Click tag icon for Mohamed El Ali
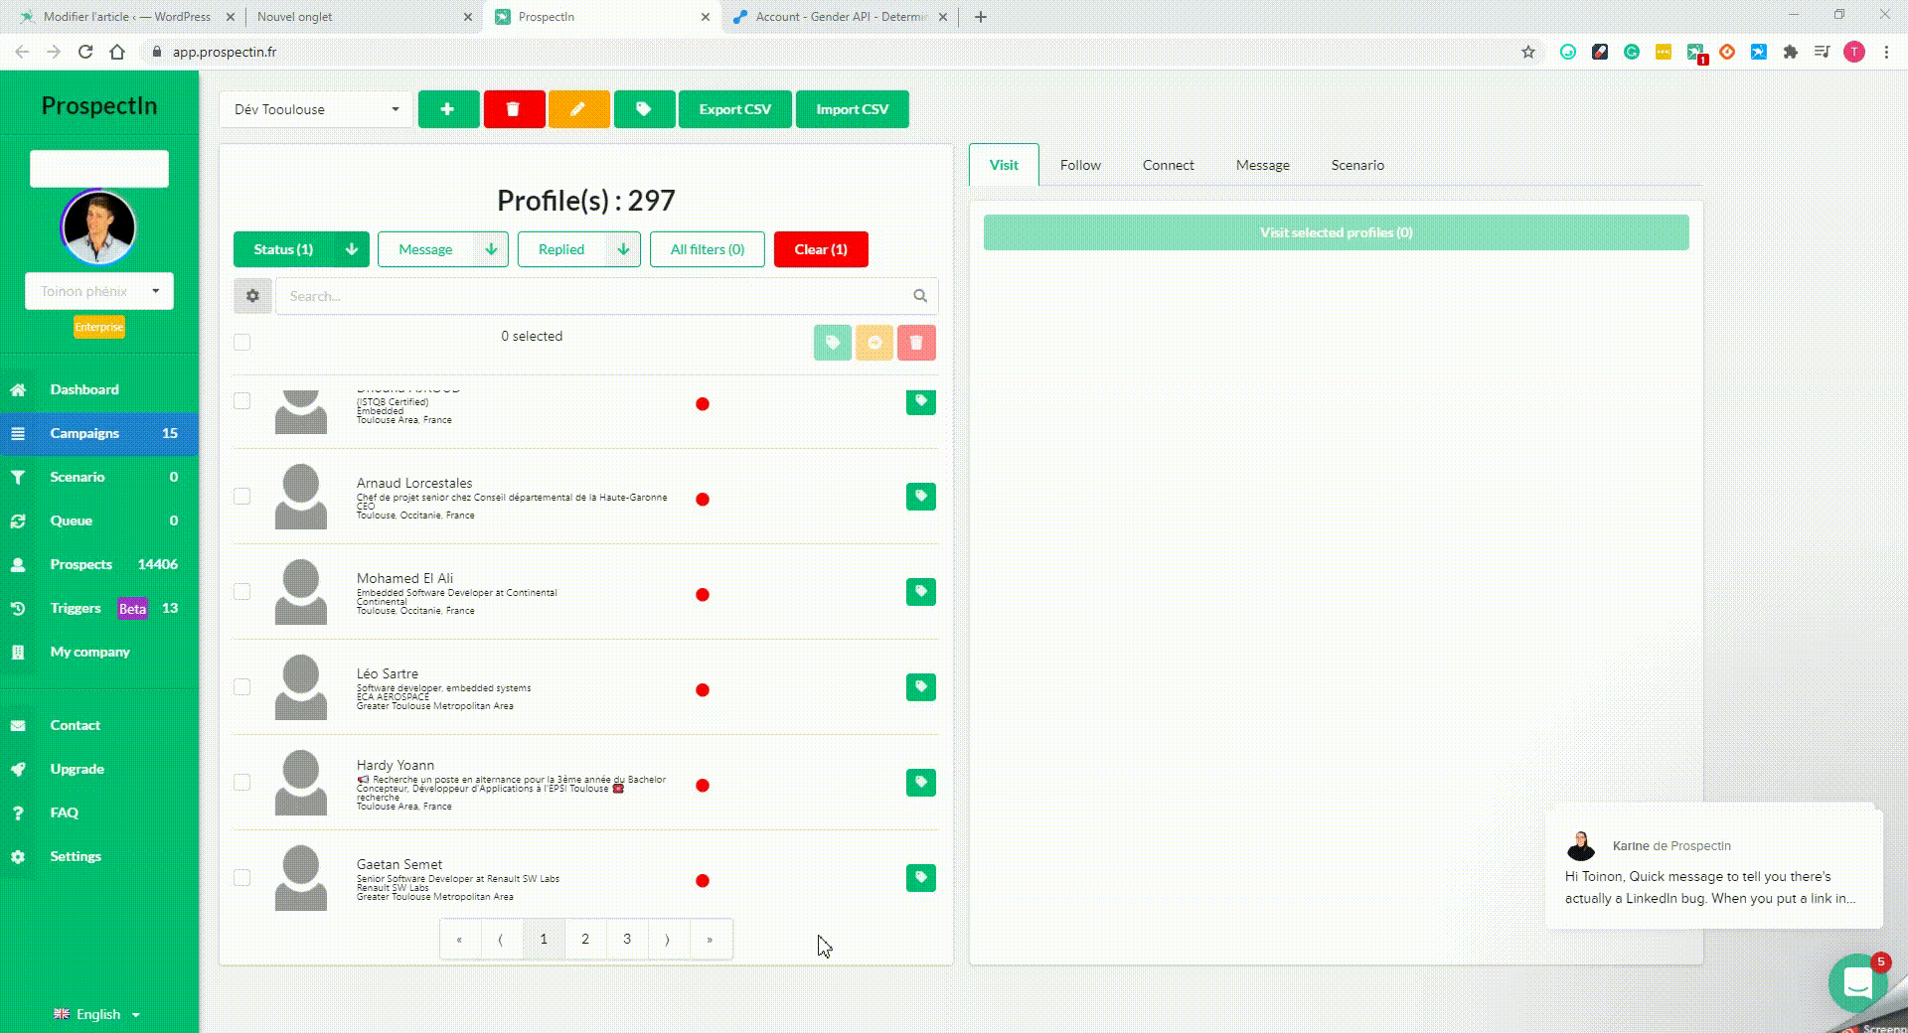This screenshot has width=1908, height=1033. [x=921, y=591]
